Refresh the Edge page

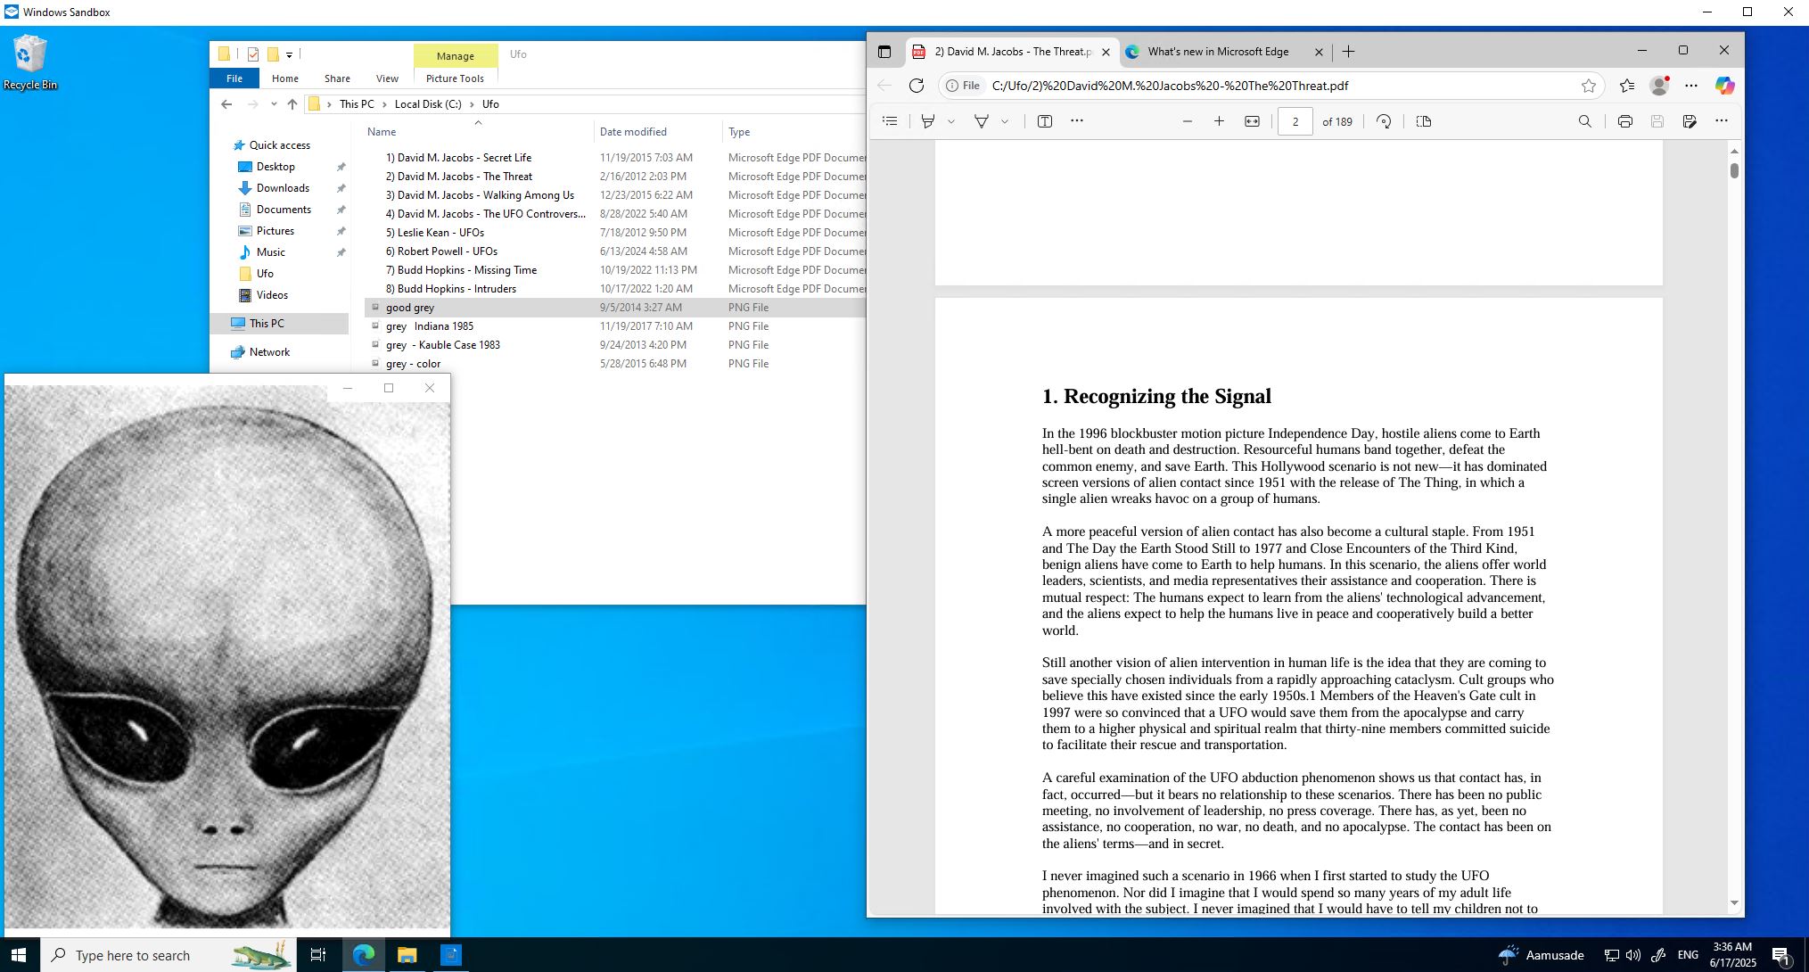[917, 86]
